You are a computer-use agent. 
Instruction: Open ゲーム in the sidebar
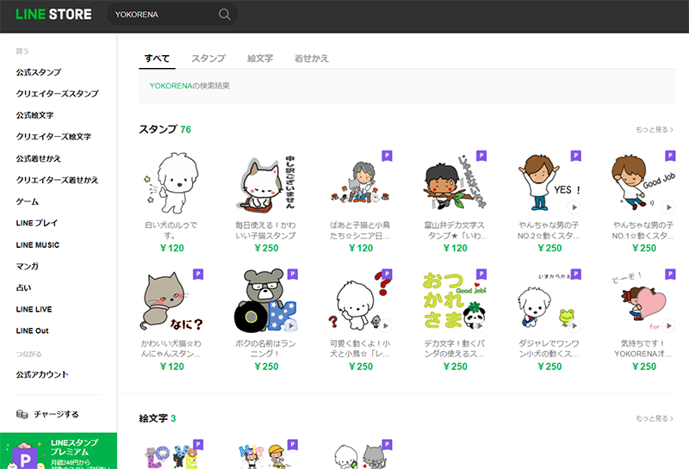[28, 201]
